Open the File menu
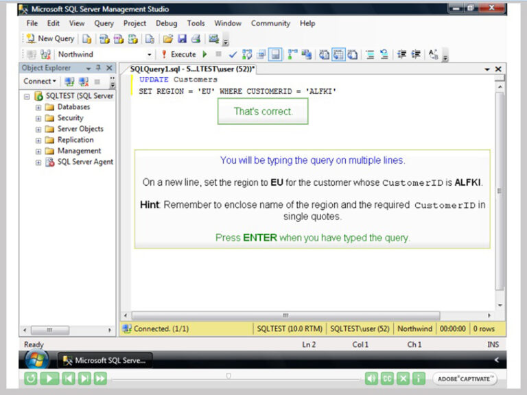Screen dimensions: 527x395 (32, 23)
